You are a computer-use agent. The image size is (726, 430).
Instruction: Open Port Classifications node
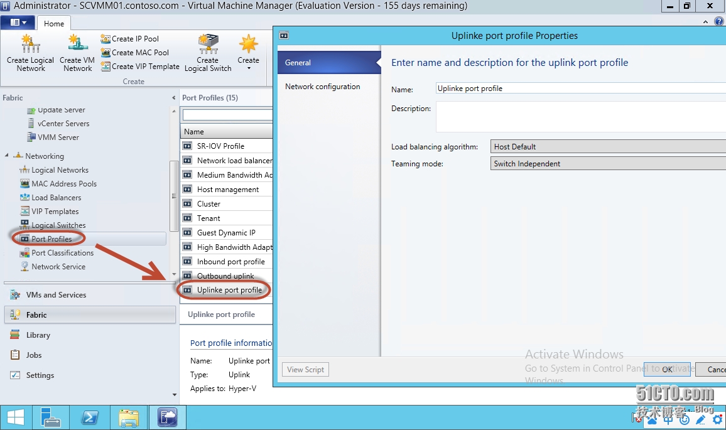(x=63, y=253)
